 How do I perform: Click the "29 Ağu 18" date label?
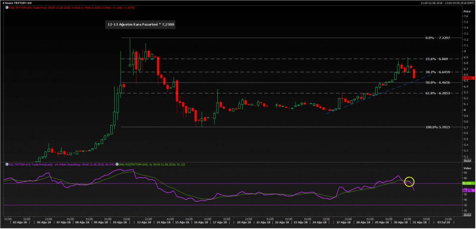(382, 222)
